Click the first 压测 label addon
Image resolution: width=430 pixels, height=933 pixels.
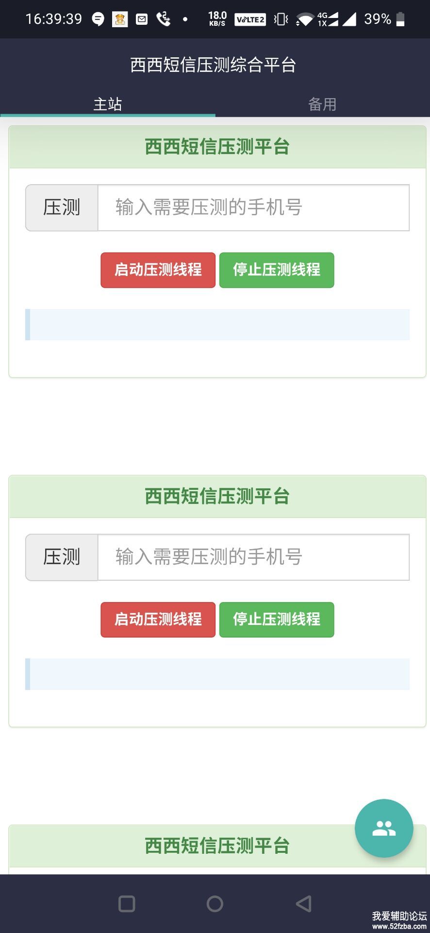[x=62, y=207]
